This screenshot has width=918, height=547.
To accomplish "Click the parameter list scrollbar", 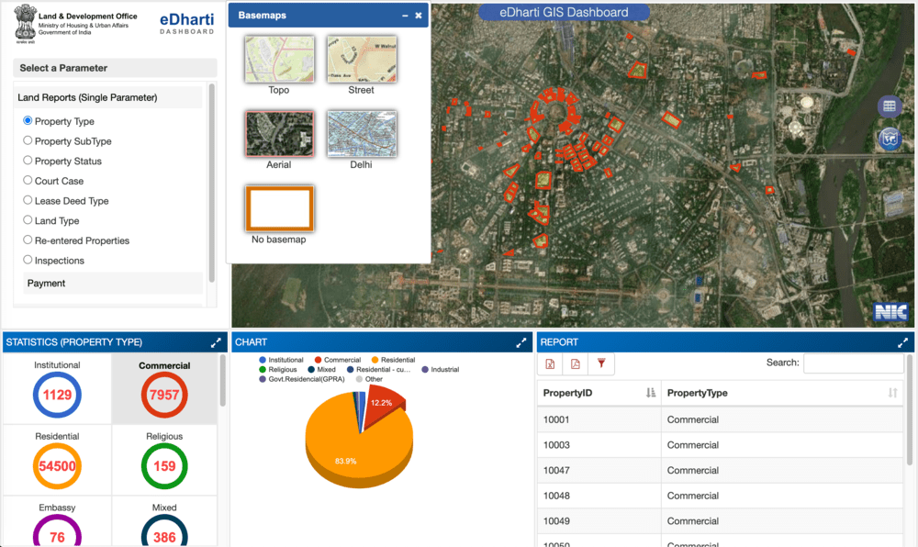I will coord(211,183).
